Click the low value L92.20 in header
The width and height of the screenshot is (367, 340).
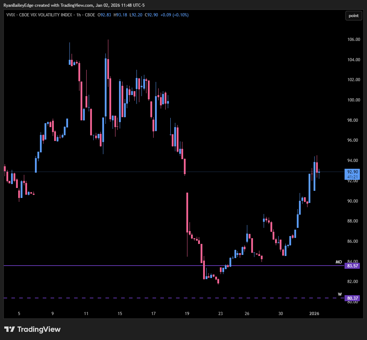136,15
